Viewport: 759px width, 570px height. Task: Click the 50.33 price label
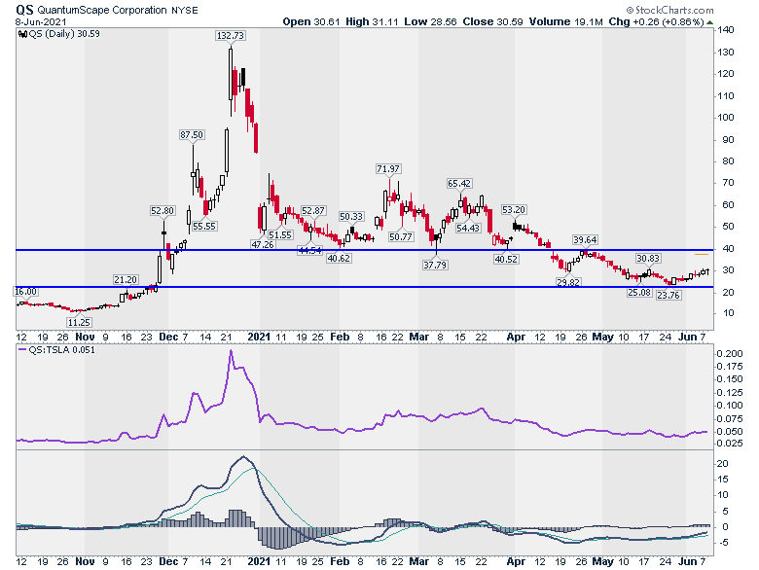pyautogui.click(x=351, y=217)
